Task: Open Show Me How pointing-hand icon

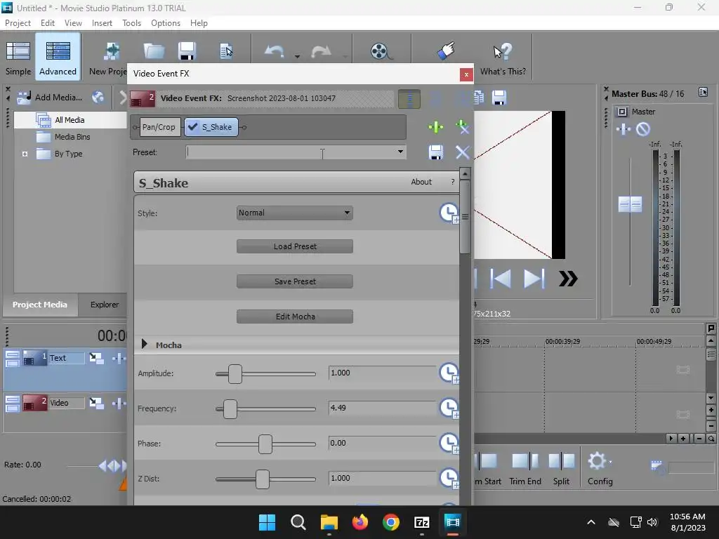Action: (x=446, y=51)
